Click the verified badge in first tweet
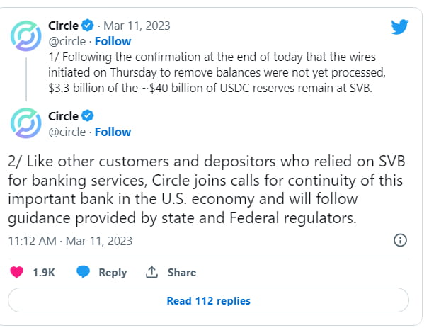 point(88,26)
